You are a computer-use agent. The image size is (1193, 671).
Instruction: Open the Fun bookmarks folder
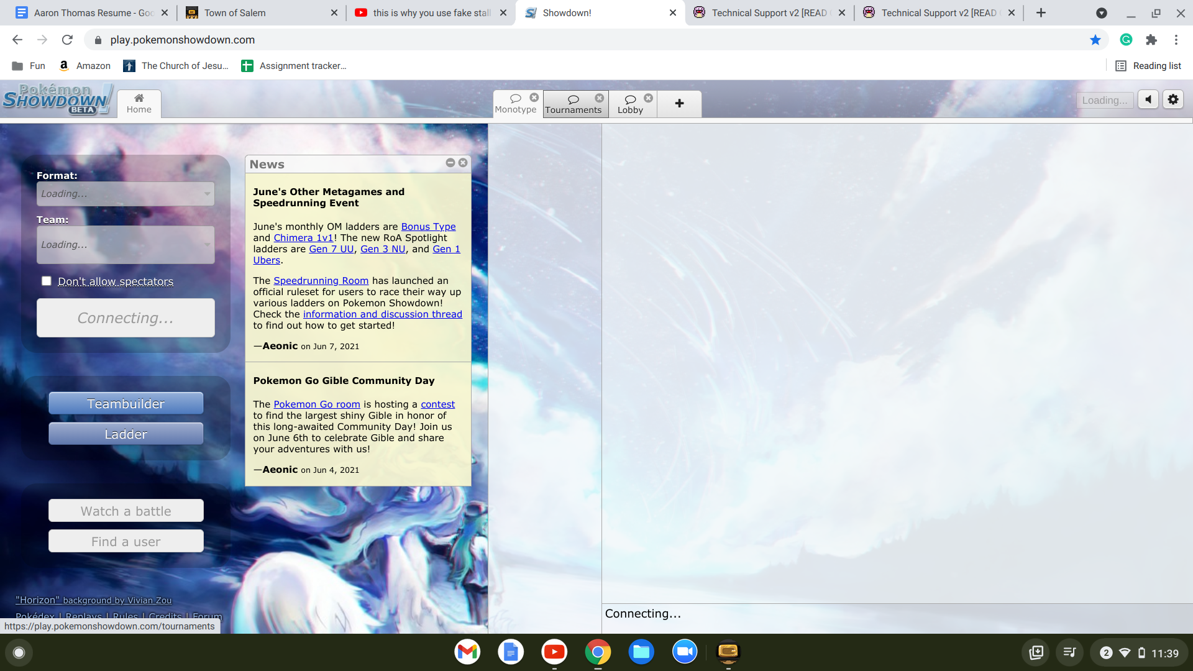[29, 66]
